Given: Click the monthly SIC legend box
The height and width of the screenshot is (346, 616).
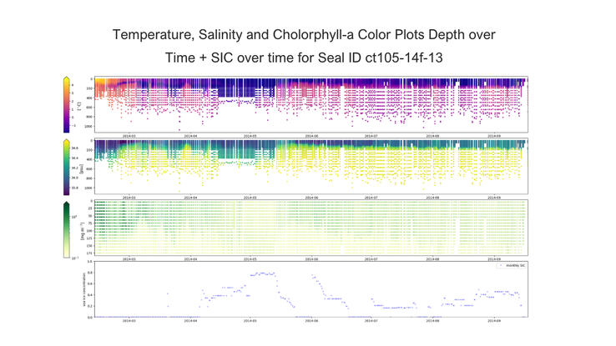Looking at the screenshot, I should [507, 265].
